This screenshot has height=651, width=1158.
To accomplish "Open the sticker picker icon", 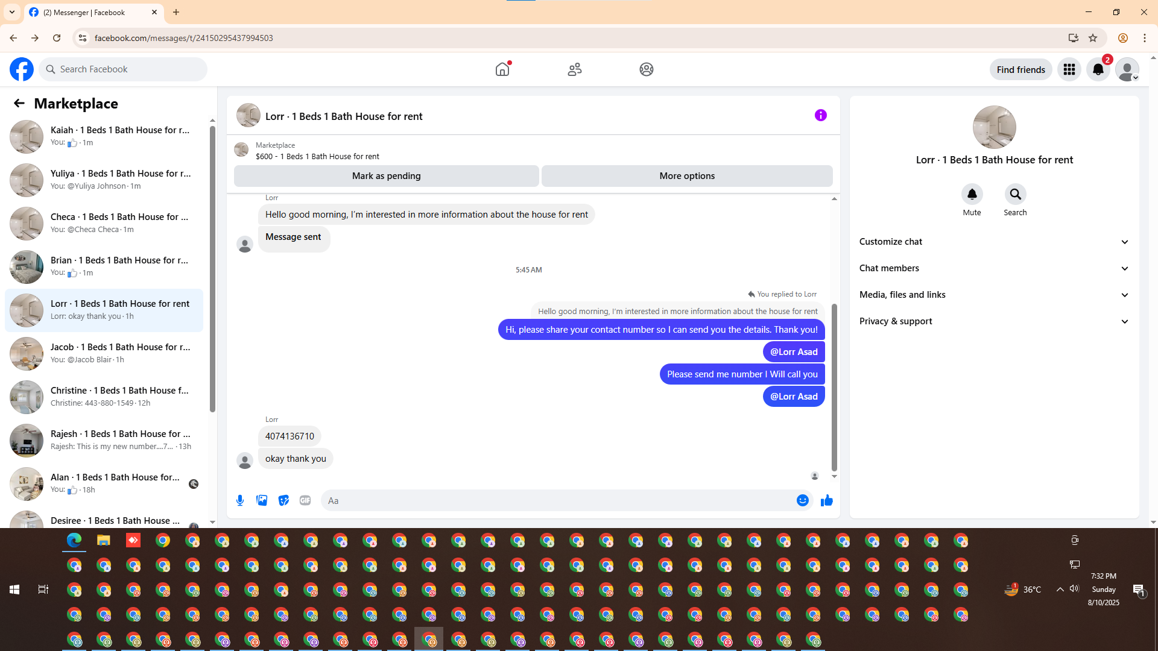I will pos(283,500).
